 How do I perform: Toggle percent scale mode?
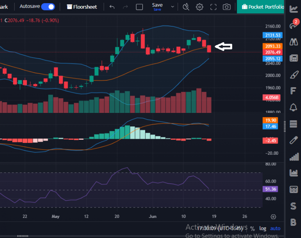point(252,229)
